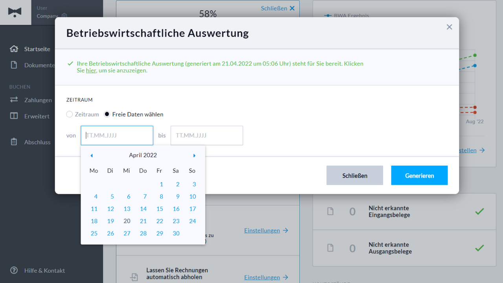The width and height of the screenshot is (503, 283).
Task: Select the Zeitraum radio option
Action: point(70,114)
